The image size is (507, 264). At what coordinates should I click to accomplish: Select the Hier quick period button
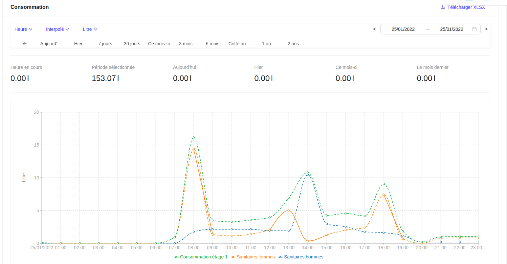(x=78, y=43)
